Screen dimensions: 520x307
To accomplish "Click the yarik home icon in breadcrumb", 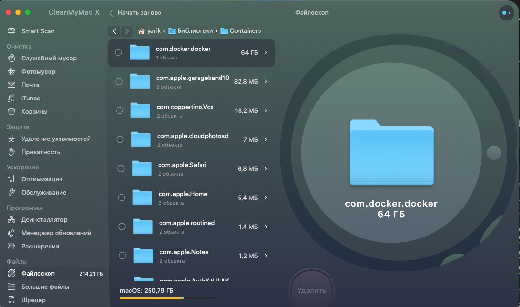I will pos(141,31).
